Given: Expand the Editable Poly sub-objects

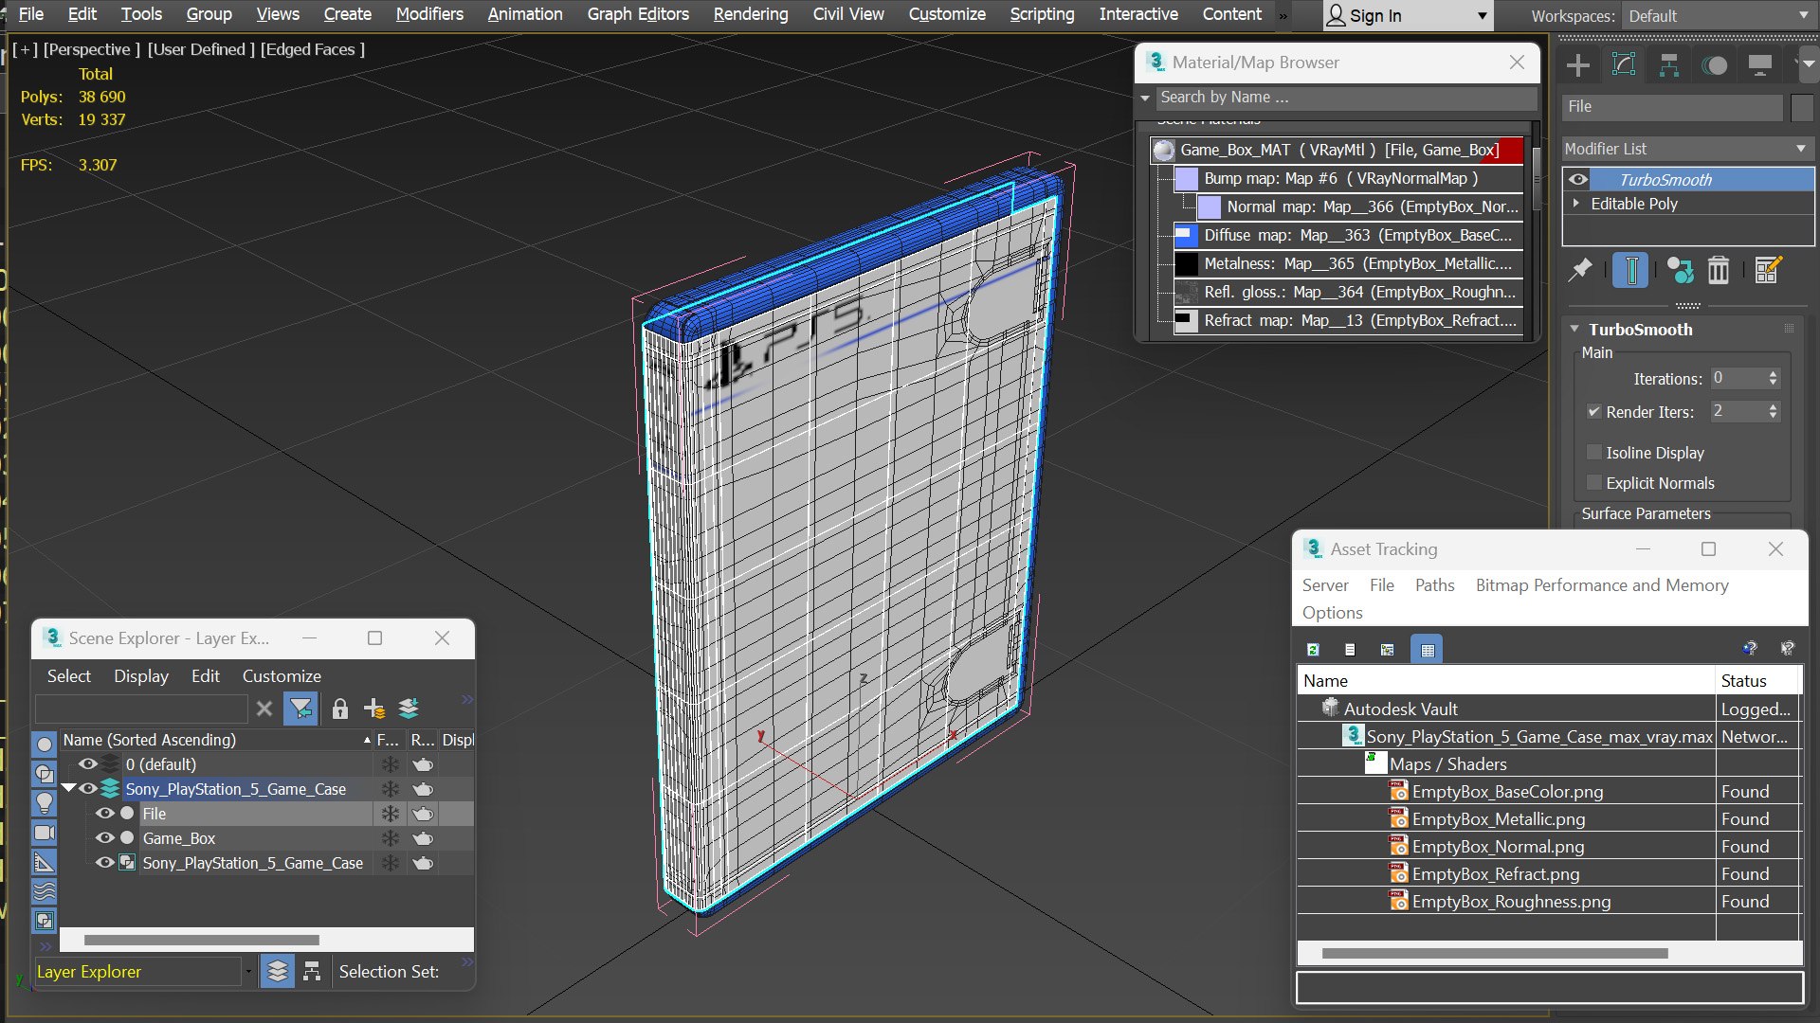Looking at the screenshot, I should click(x=1576, y=204).
